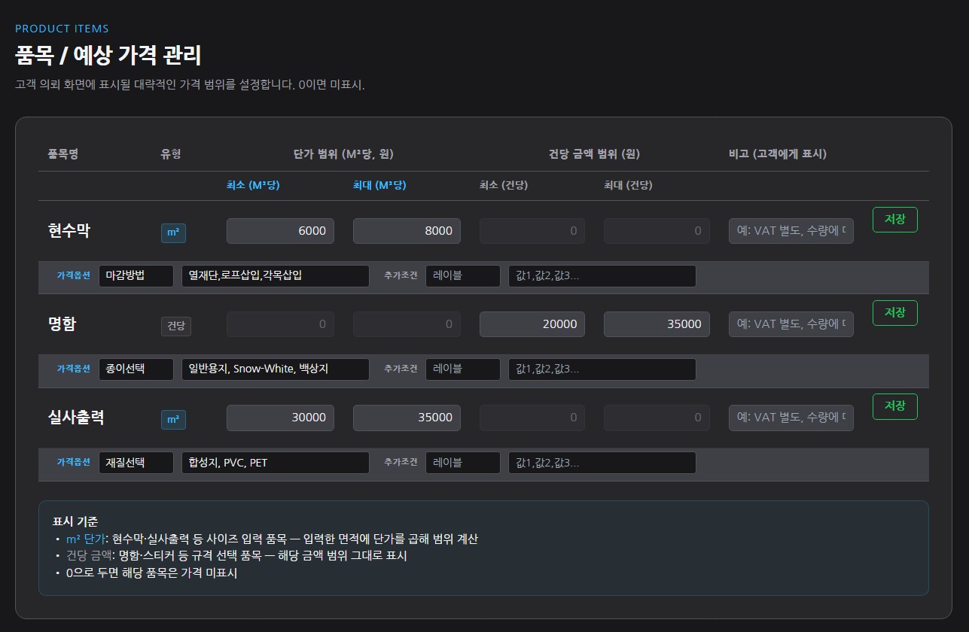Edit the 합성지, PVC, PET values field
The height and width of the screenshot is (632, 969).
[x=275, y=463]
